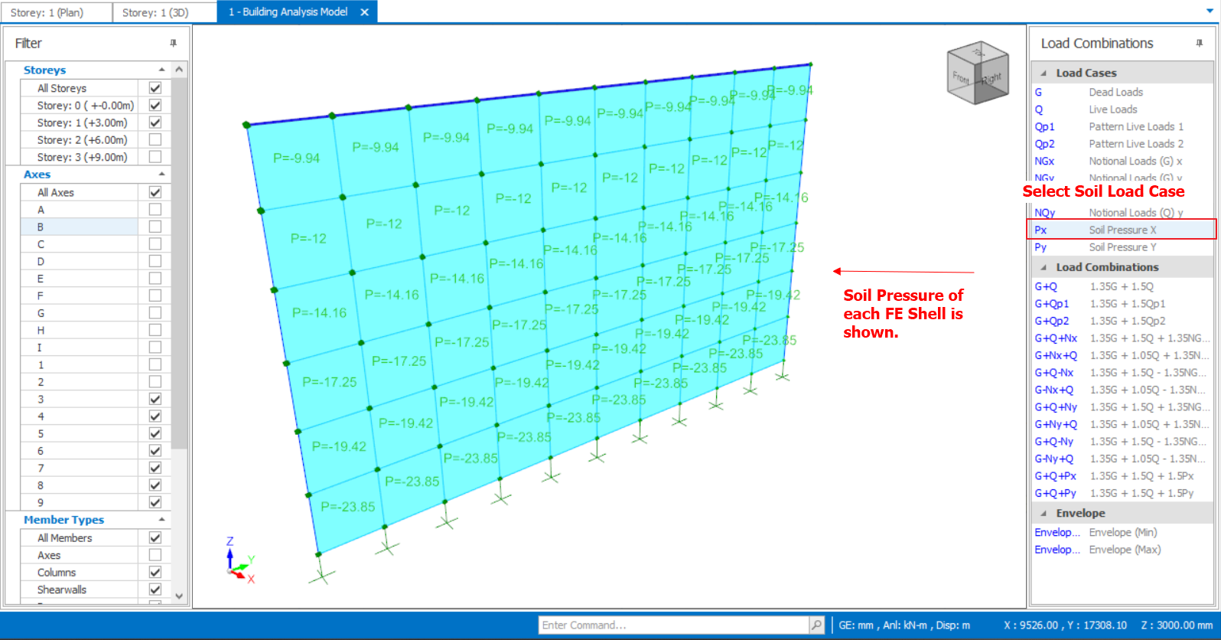Enable the Storey: 2 (+6.00m) checkbox
This screenshot has width=1221, height=640.
[x=155, y=140]
